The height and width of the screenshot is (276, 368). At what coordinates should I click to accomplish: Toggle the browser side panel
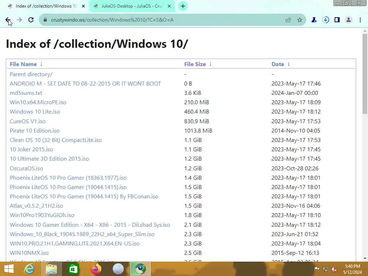tap(337, 20)
